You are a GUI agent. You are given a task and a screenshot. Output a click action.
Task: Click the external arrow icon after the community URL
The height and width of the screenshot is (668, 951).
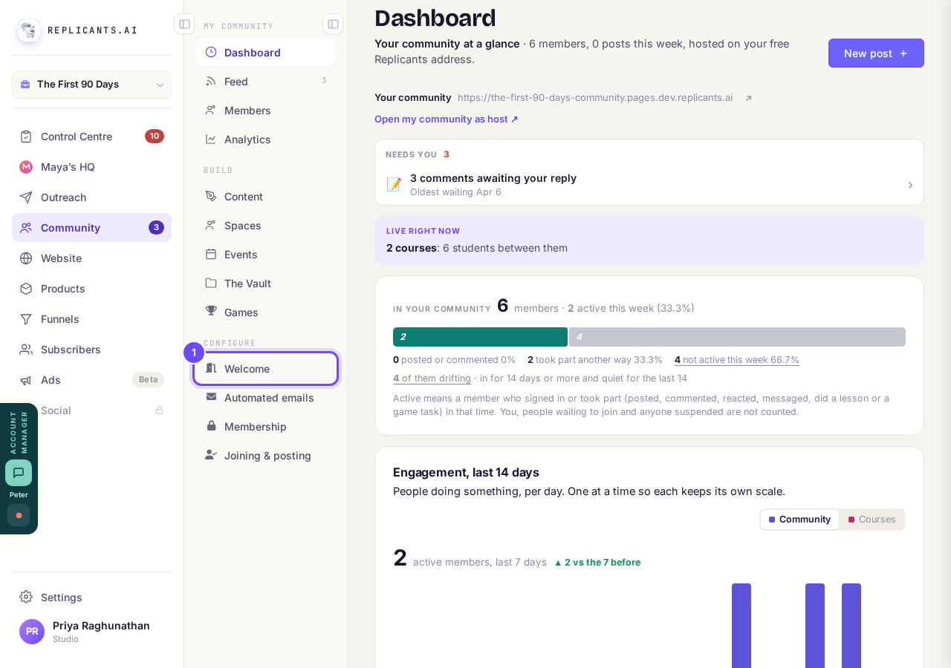pyautogui.click(x=748, y=98)
